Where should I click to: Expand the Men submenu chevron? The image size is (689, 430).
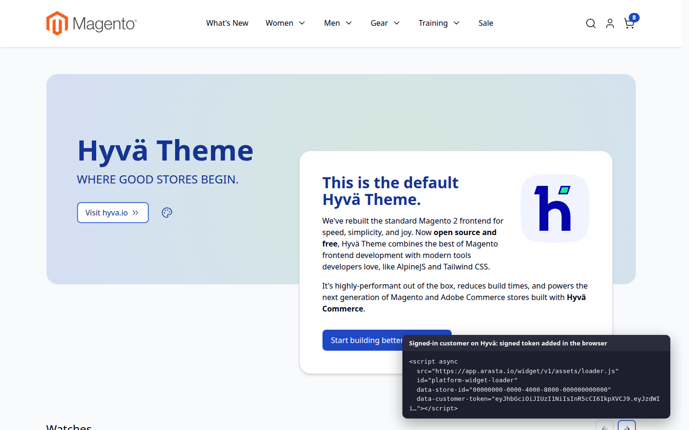pyautogui.click(x=349, y=23)
